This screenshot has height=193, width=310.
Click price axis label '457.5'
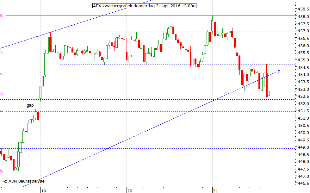(303, 24)
